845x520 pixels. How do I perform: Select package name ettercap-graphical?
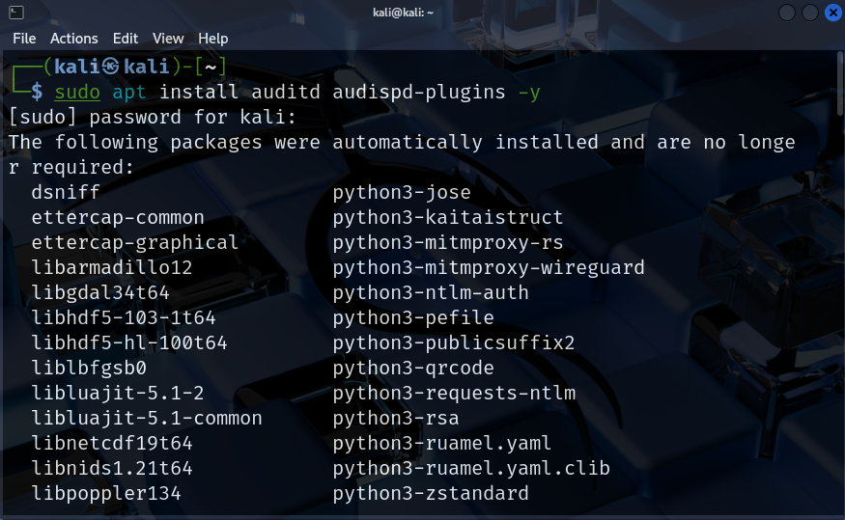135,243
